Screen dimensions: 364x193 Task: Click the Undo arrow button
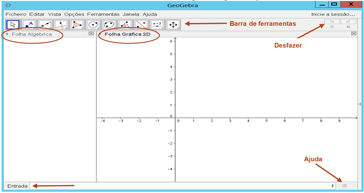click(332, 21)
